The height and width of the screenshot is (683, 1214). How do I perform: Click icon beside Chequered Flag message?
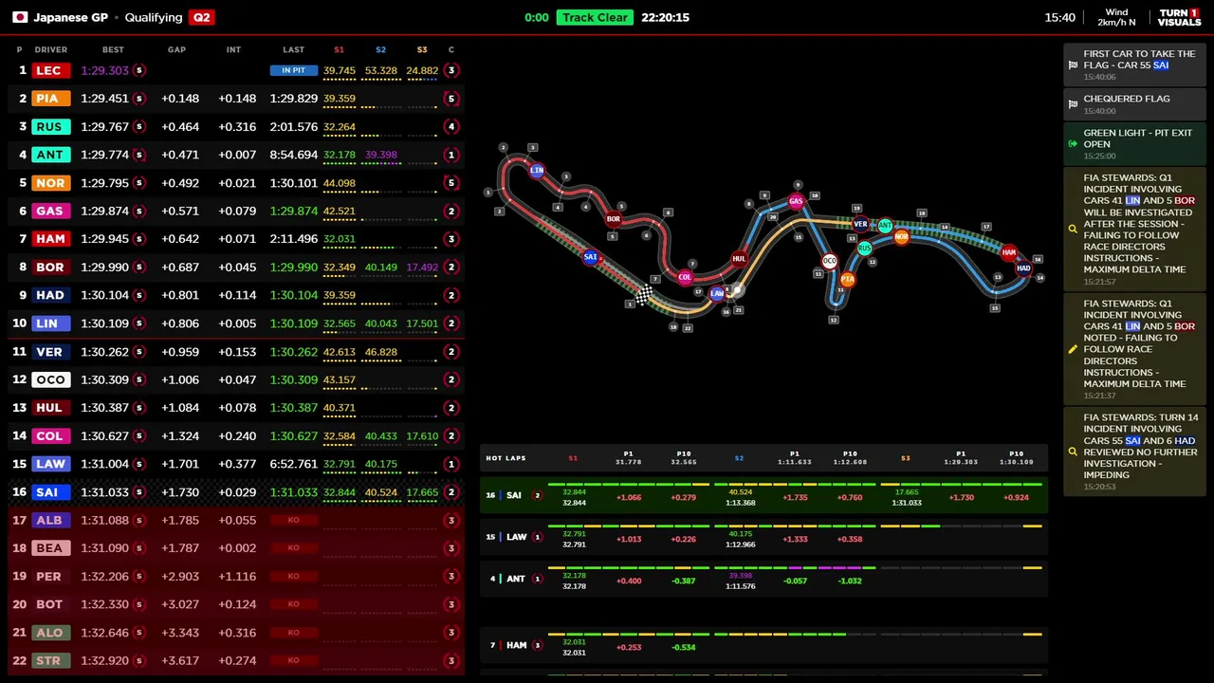(1073, 104)
